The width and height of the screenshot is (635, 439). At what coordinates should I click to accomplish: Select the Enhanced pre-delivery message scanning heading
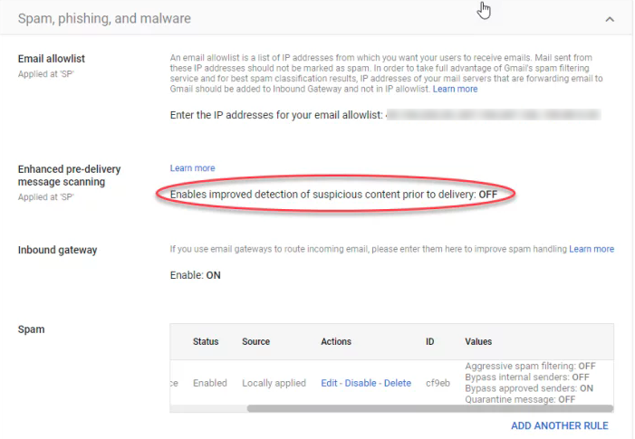[69, 176]
